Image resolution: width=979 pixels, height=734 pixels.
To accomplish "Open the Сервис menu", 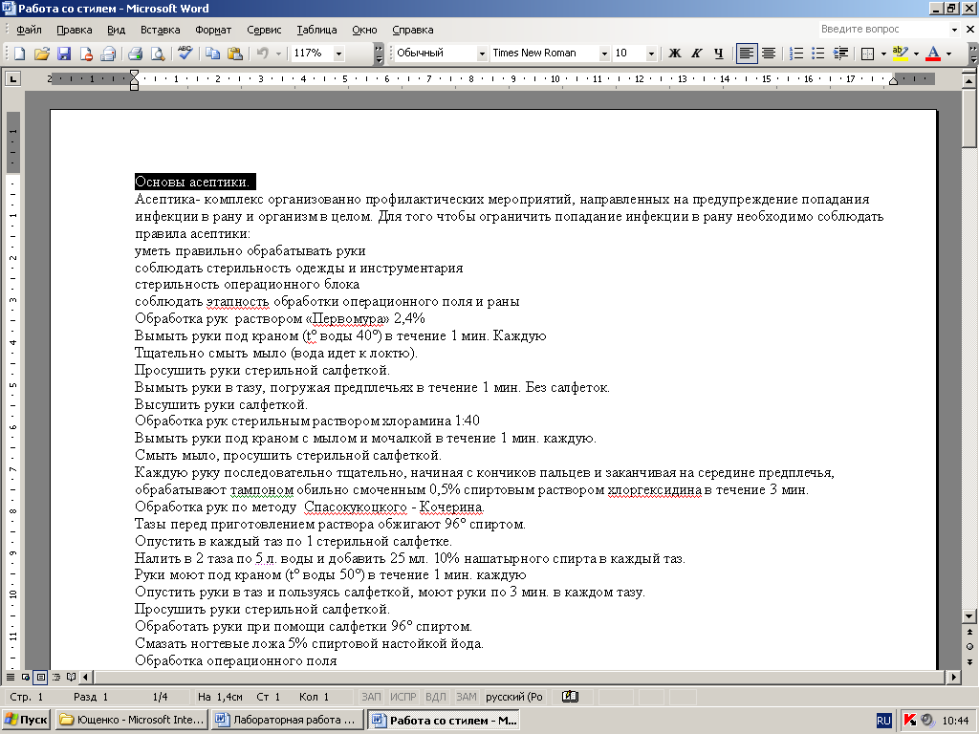I will coord(264,30).
